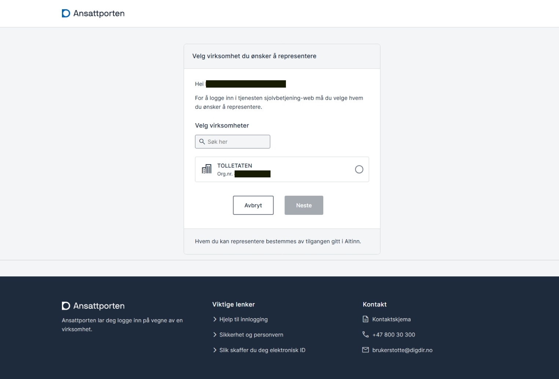Click chevron beside 'Hjelp til innlogging'
Image resolution: width=559 pixels, height=379 pixels.
coord(215,319)
